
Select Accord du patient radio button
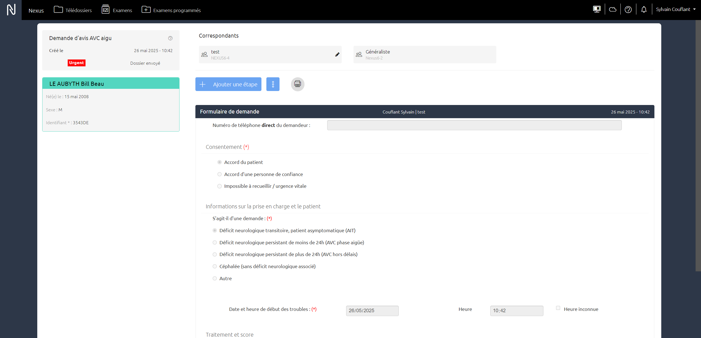pos(220,162)
